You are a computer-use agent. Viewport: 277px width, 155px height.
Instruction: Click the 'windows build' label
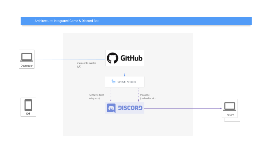click(x=97, y=95)
